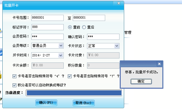Focus the card range end field after 至
The image size is (182, 109).
click(89, 18)
